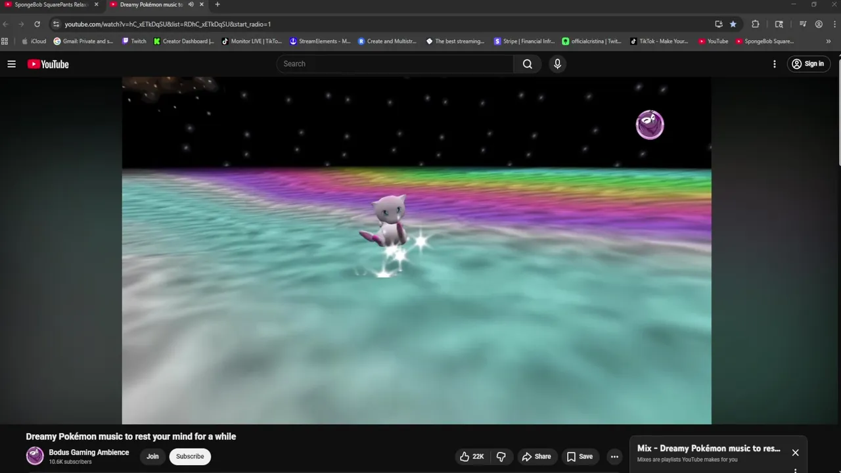Close the Mix playlist panel
This screenshot has height=473, width=841.
click(795, 453)
